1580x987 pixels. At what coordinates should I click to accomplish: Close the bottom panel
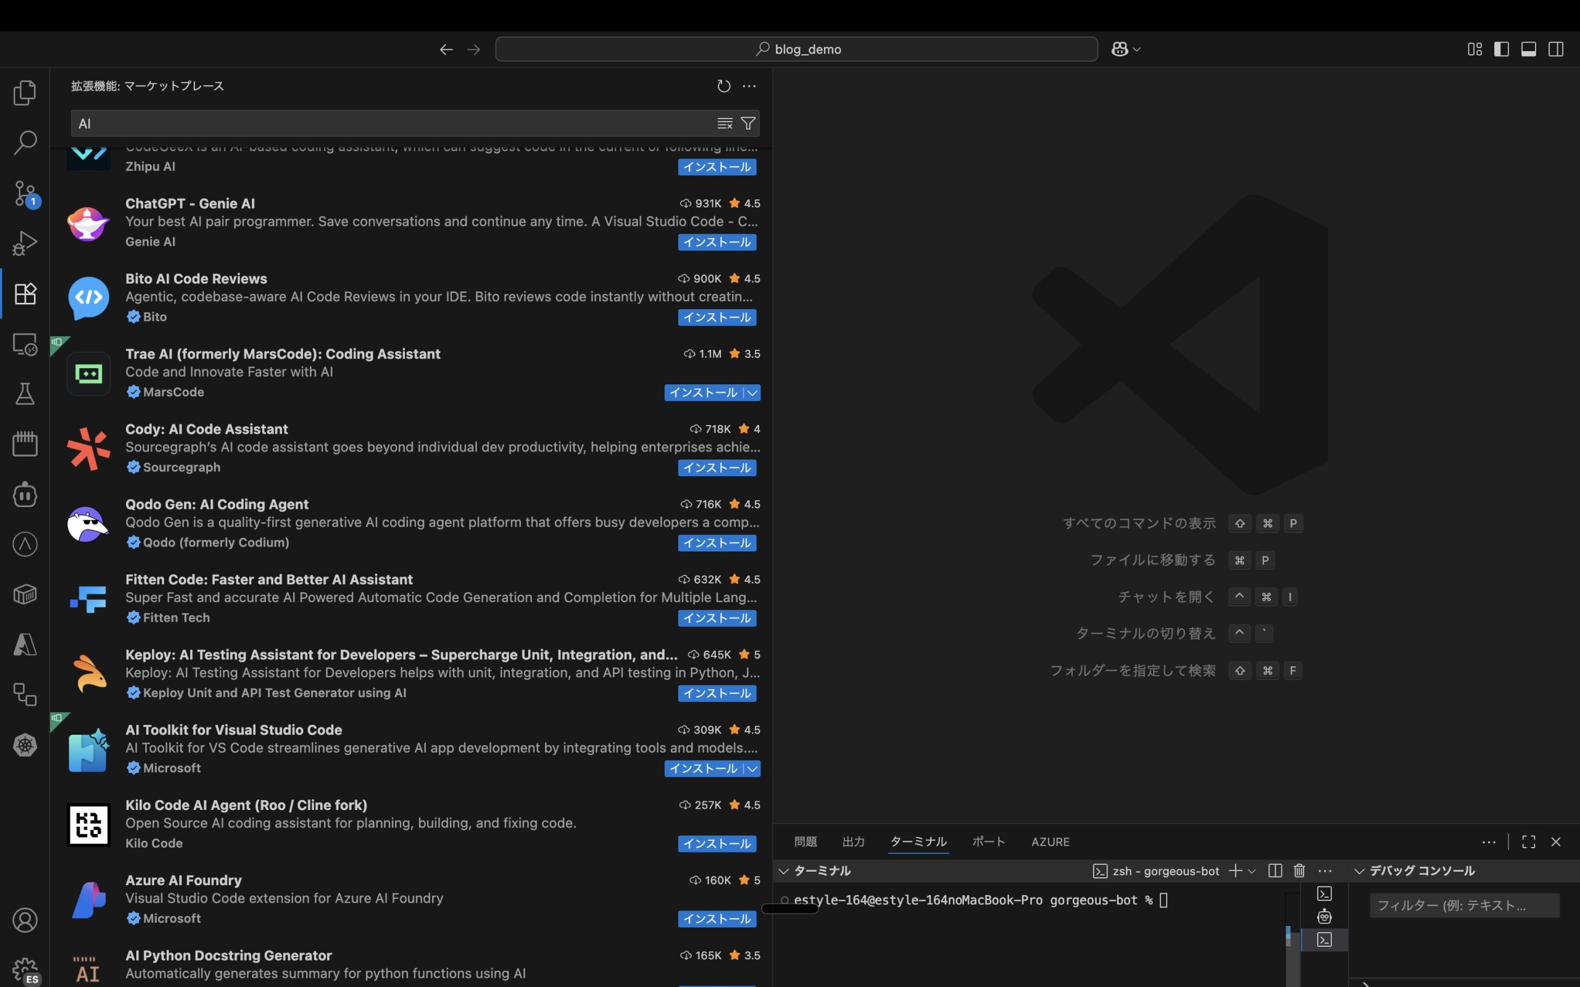click(1556, 842)
